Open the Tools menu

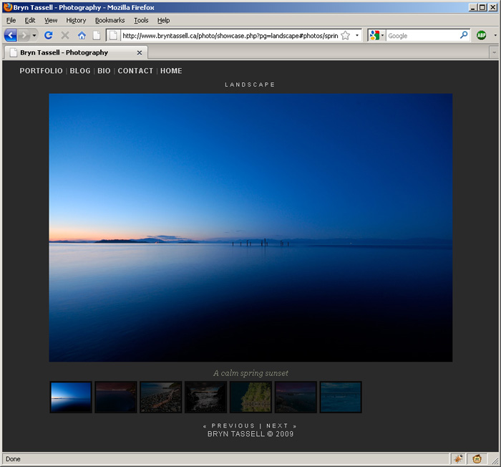[141, 20]
